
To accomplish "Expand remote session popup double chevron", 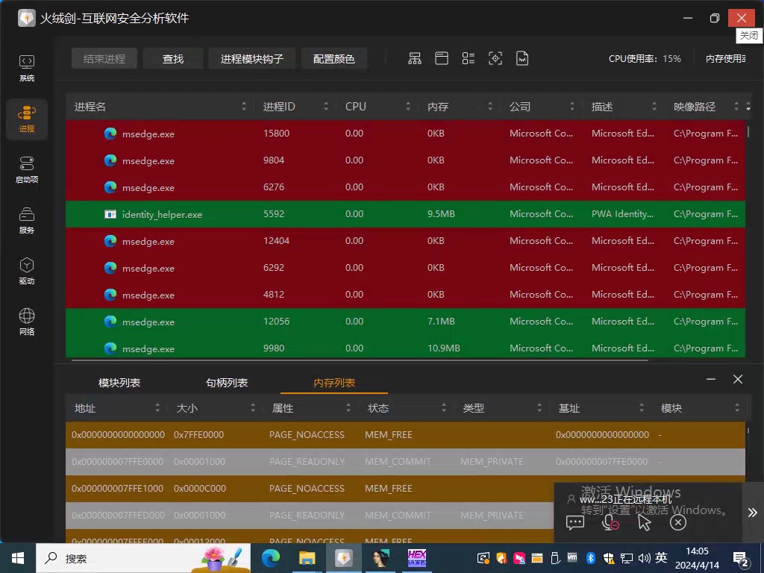I will (753, 513).
